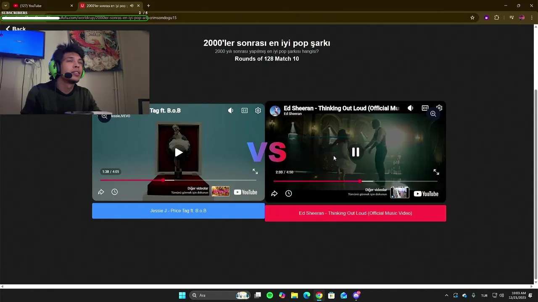Open Jessie J video on YouTube logo
The image size is (538, 302).
click(x=245, y=192)
